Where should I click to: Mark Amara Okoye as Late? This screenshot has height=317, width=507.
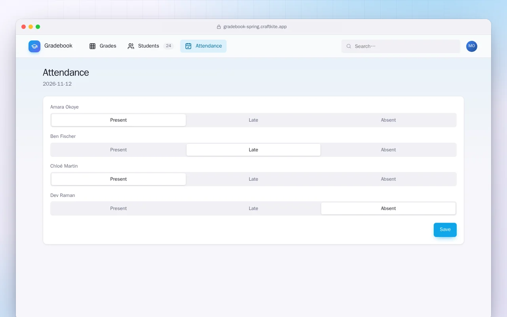coord(253,120)
